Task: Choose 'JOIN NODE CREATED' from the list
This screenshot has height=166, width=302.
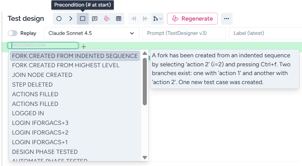Action: (x=42, y=75)
